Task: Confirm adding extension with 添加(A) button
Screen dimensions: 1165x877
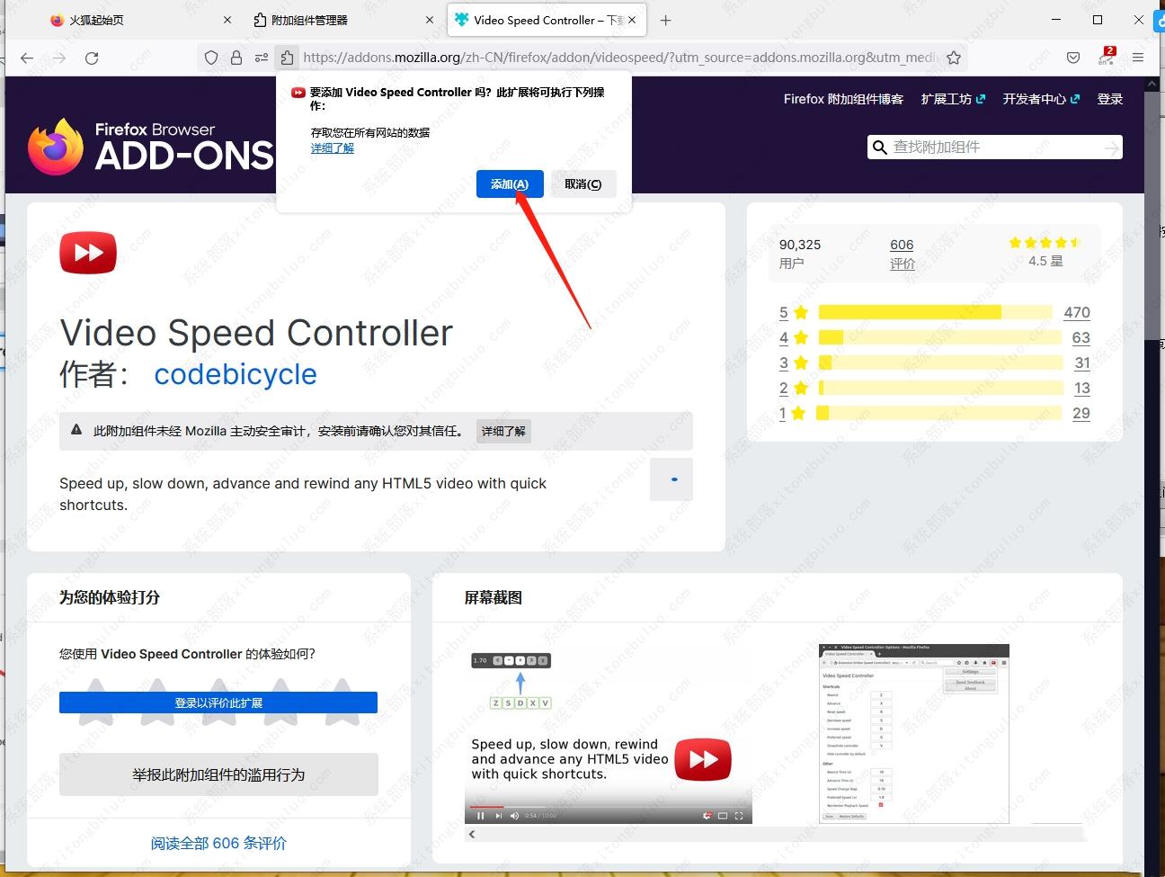Action: pyautogui.click(x=509, y=184)
